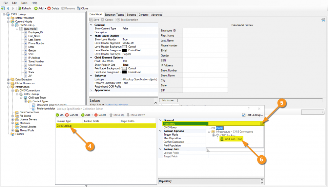
Task: Switch to Advanced tab
Action: tap(157, 15)
